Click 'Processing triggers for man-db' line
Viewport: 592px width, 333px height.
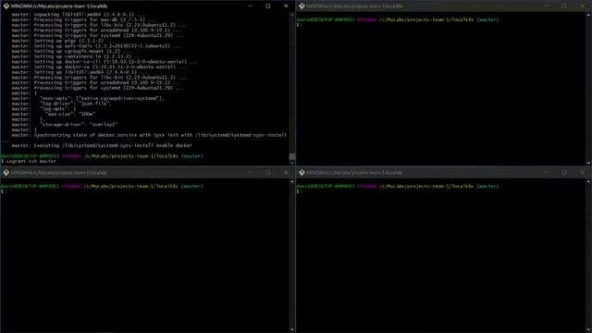(x=83, y=19)
